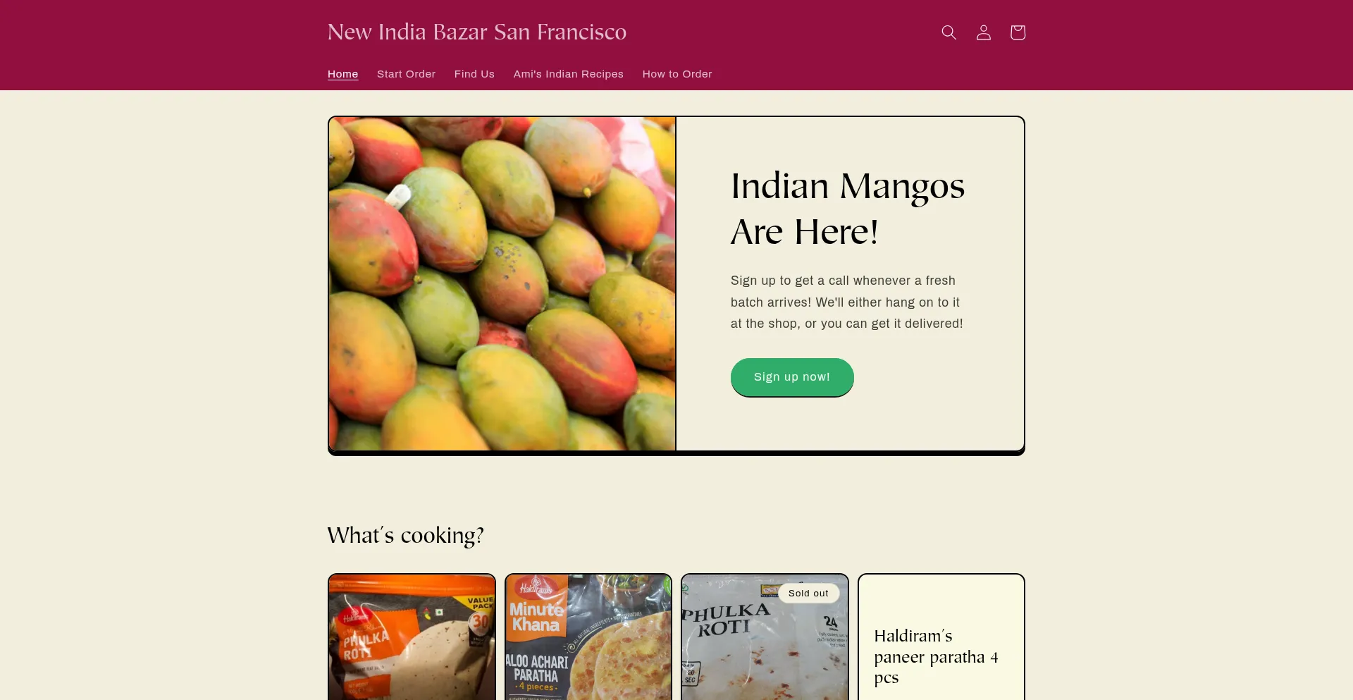Click the What's cooking? section heading
The width and height of the screenshot is (1353, 700).
coord(405,535)
